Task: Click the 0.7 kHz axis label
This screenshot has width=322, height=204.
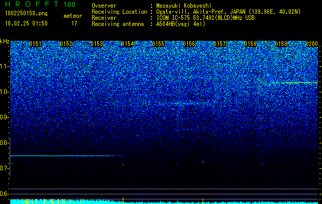Action: [4, 168]
